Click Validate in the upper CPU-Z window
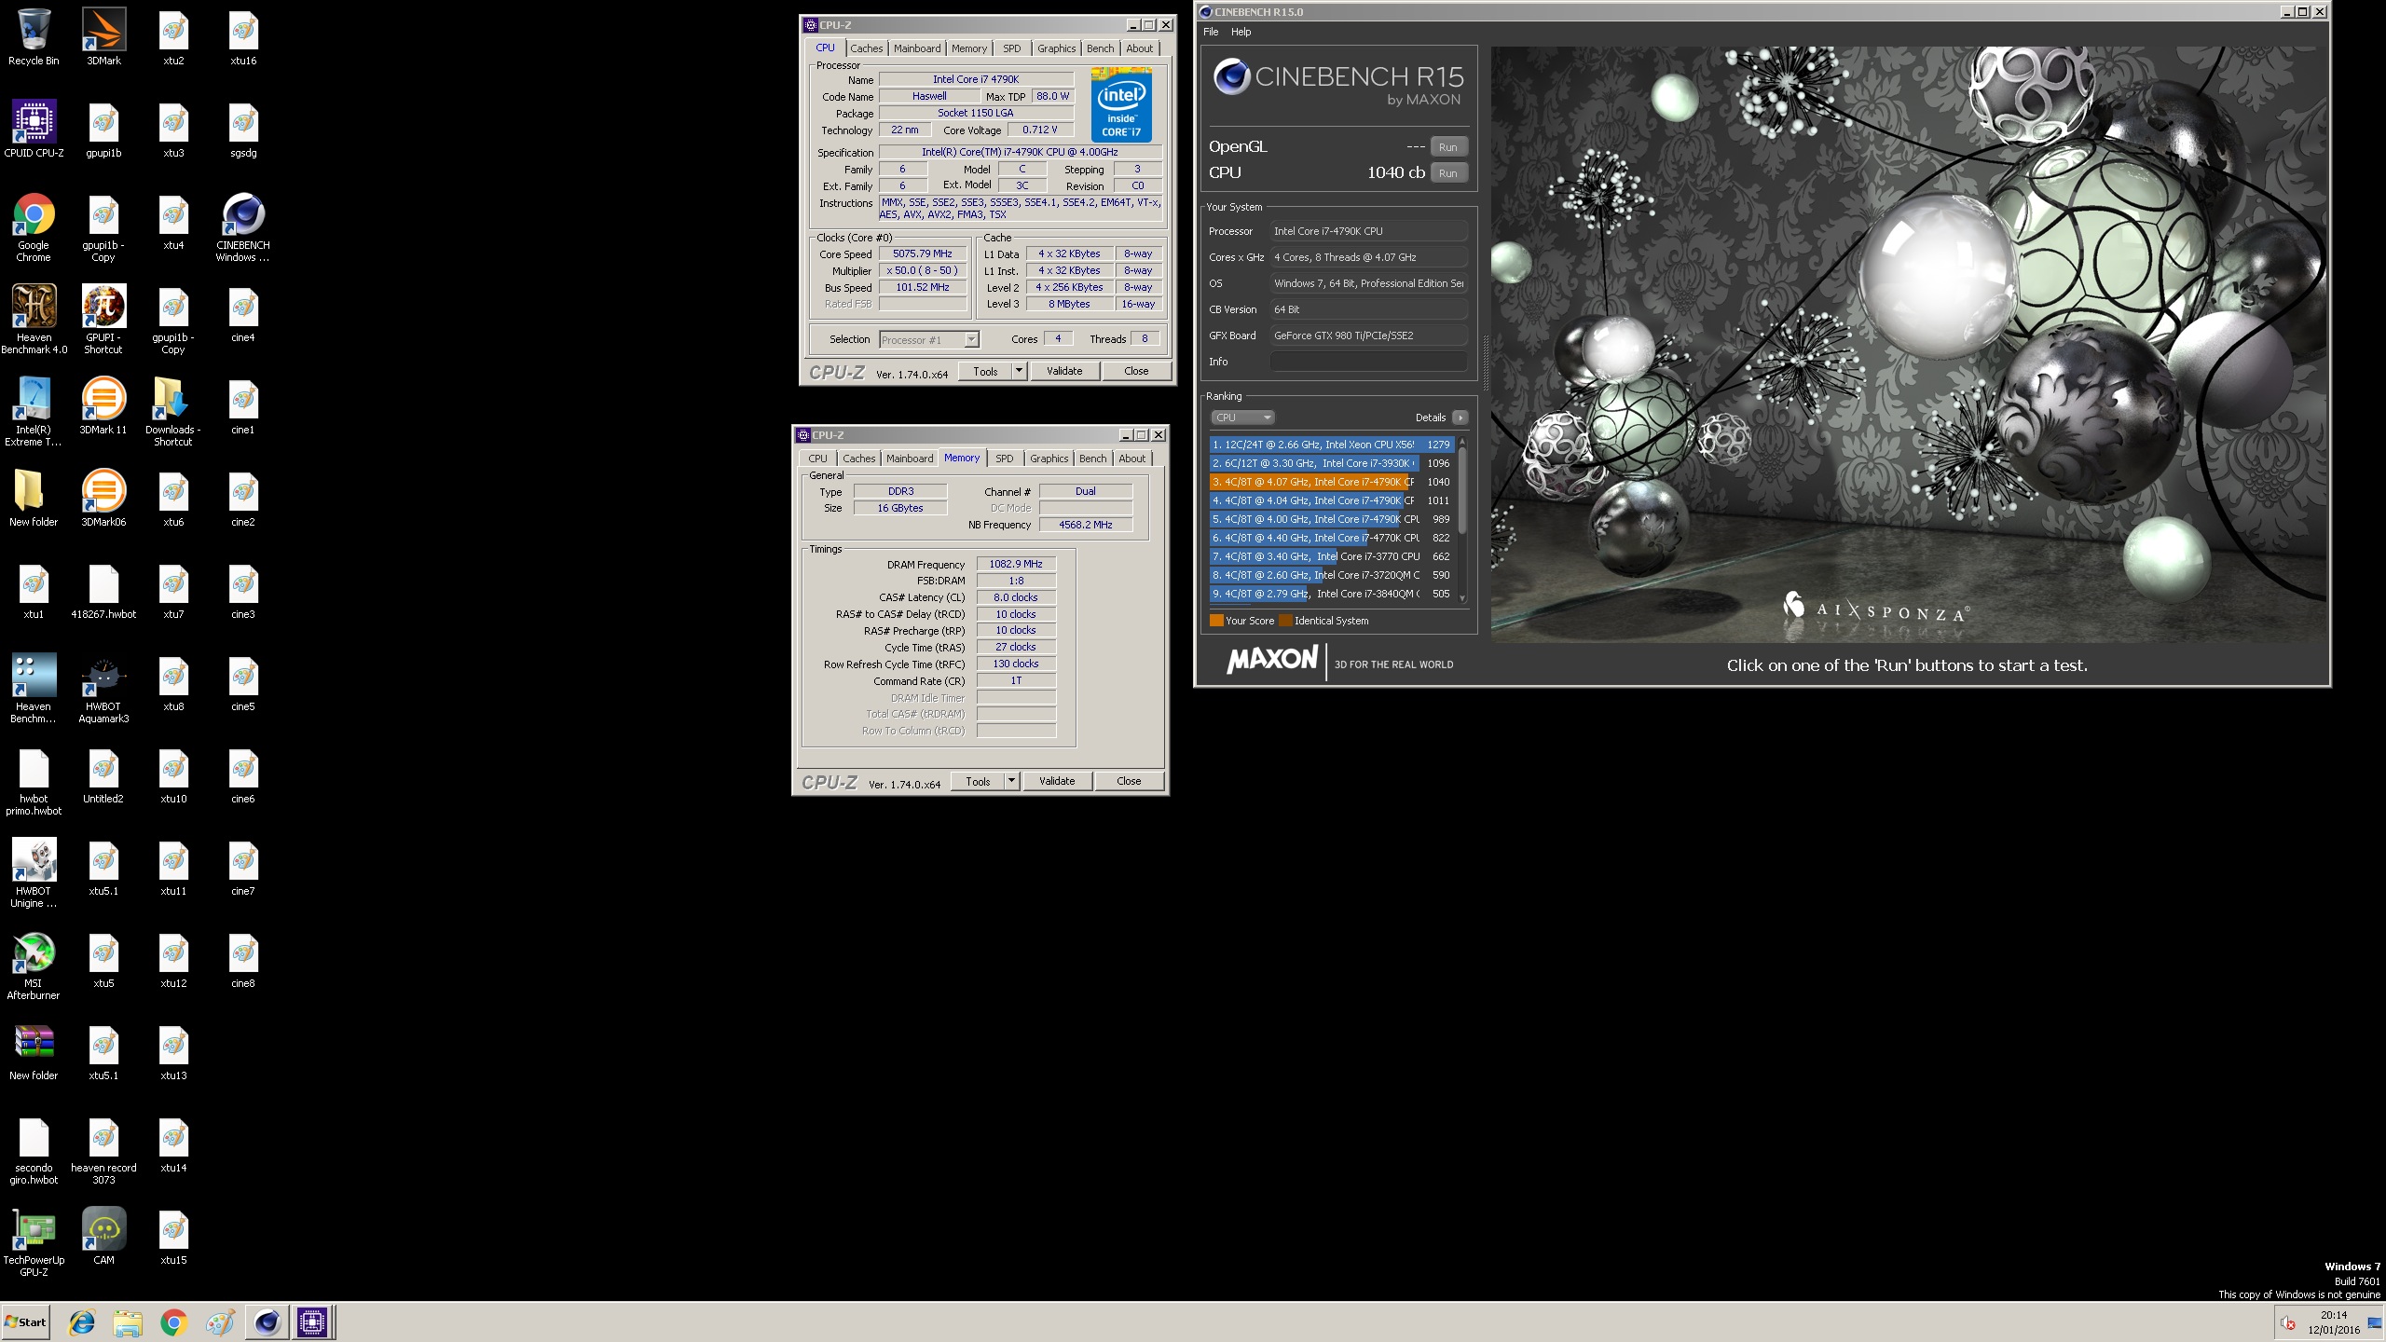This screenshot has width=2386, height=1342. click(x=1063, y=371)
